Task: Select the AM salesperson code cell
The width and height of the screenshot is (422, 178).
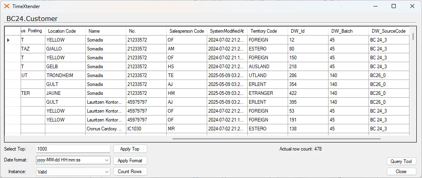Action: (x=187, y=49)
